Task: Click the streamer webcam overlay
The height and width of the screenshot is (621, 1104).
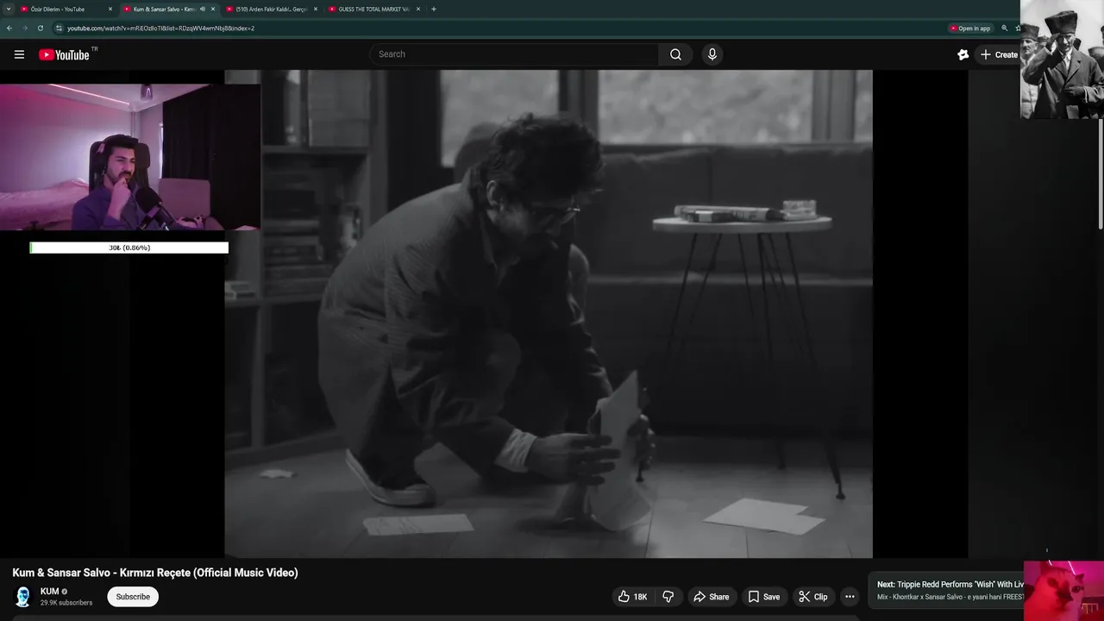Action: (x=129, y=157)
